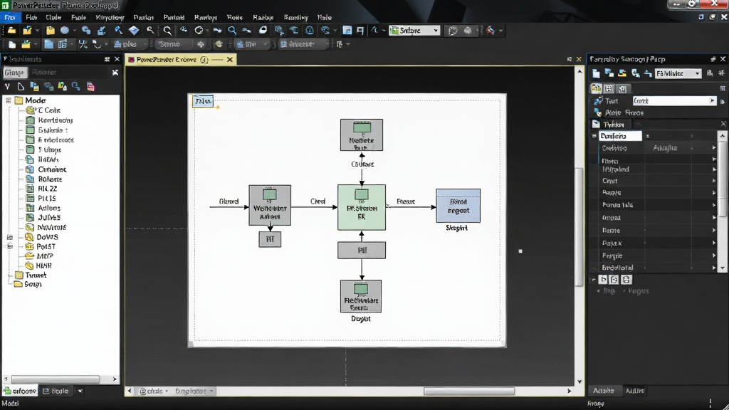
Task: Switch to the Glange tab in left panel
Action: click(x=14, y=73)
